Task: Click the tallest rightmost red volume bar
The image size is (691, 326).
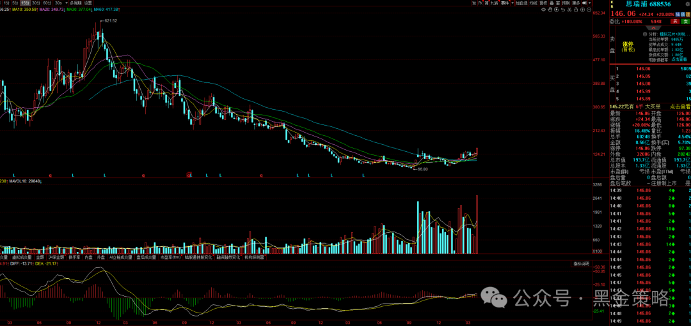Action: tap(477, 224)
